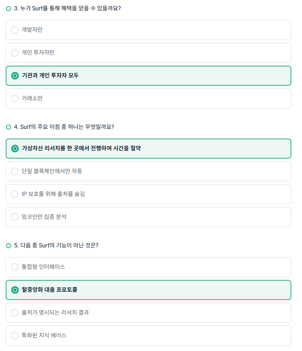This screenshot has height=351, width=302.
Task: Select '통합형 인터페이스' answer
Action: click(x=149, y=267)
